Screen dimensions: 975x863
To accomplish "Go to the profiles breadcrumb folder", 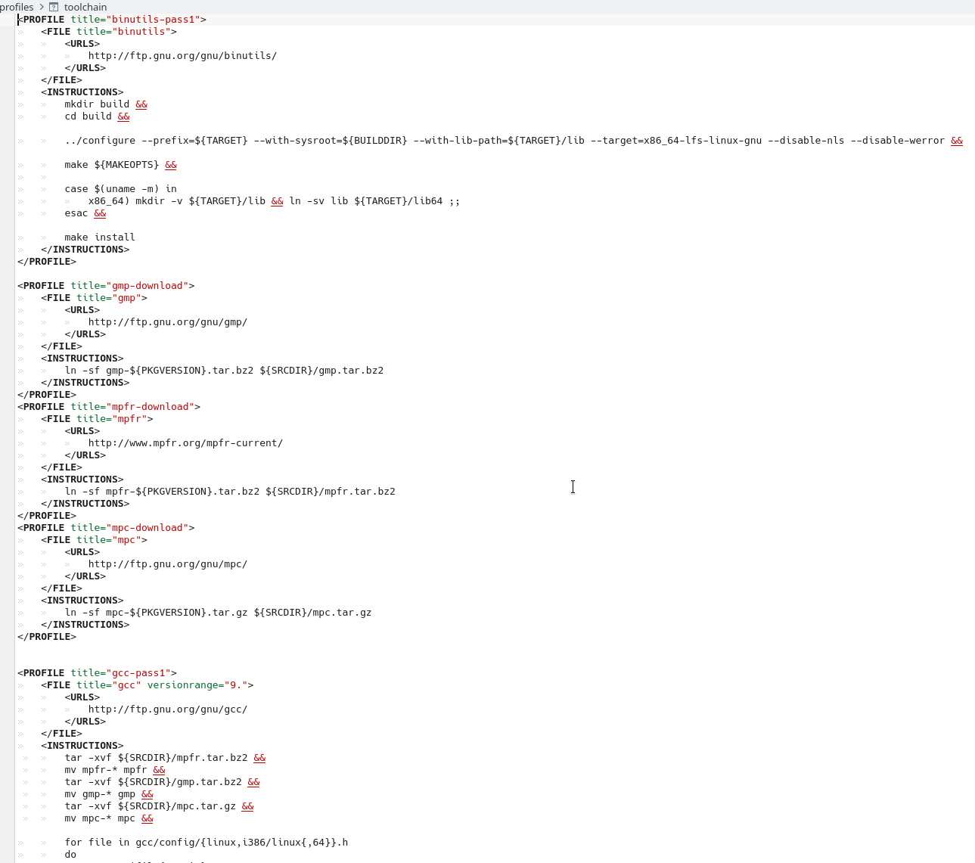I will point(17,7).
